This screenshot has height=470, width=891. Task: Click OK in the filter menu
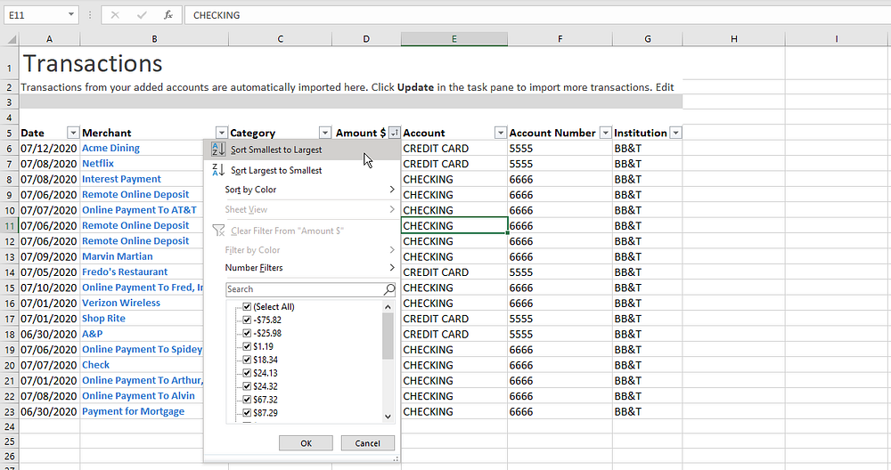point(306,443)
